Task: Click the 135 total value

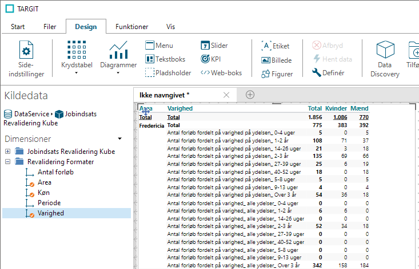Action: pyautogui.click(x=317, y=156)
